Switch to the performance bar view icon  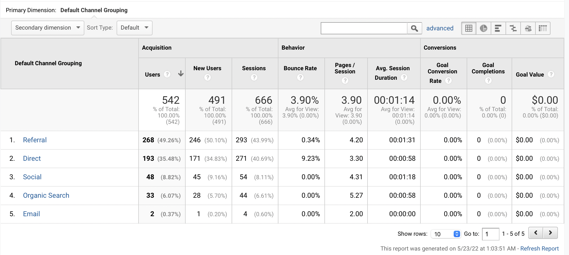(x=498, y=28)
